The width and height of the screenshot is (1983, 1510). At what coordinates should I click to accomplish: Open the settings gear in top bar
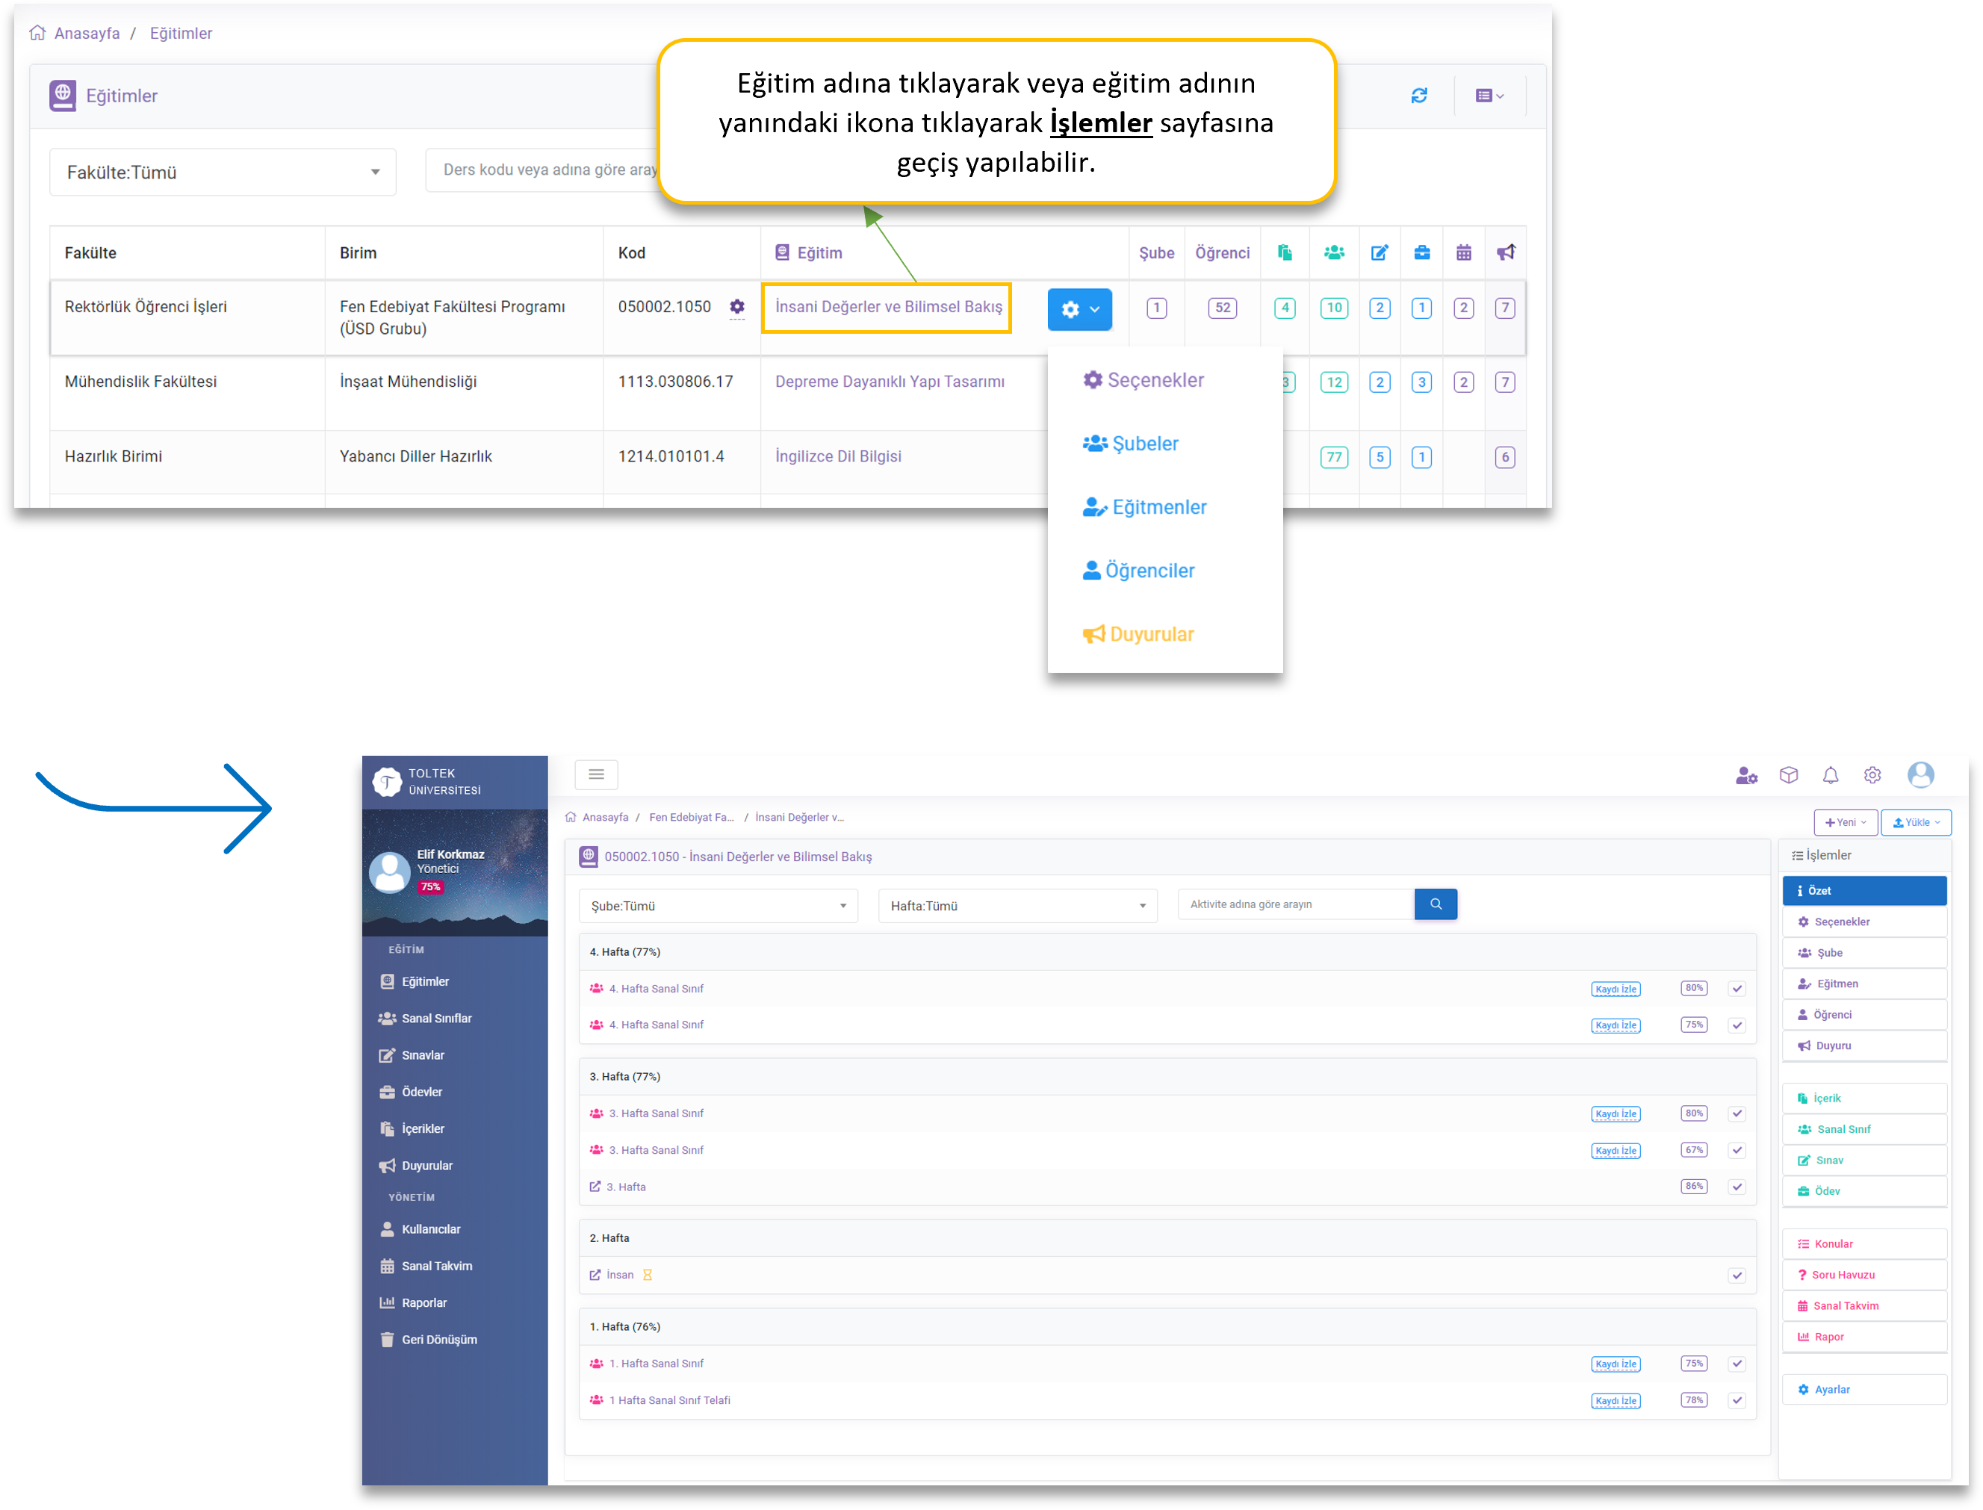1872,774
